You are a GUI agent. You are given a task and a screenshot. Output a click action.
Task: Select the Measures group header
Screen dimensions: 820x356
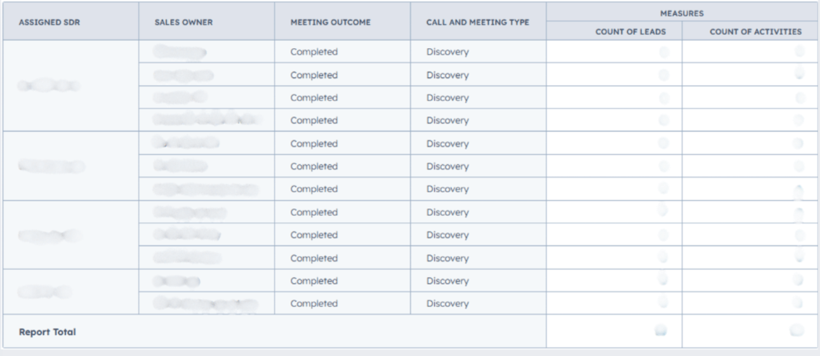[x=682, y=12]
